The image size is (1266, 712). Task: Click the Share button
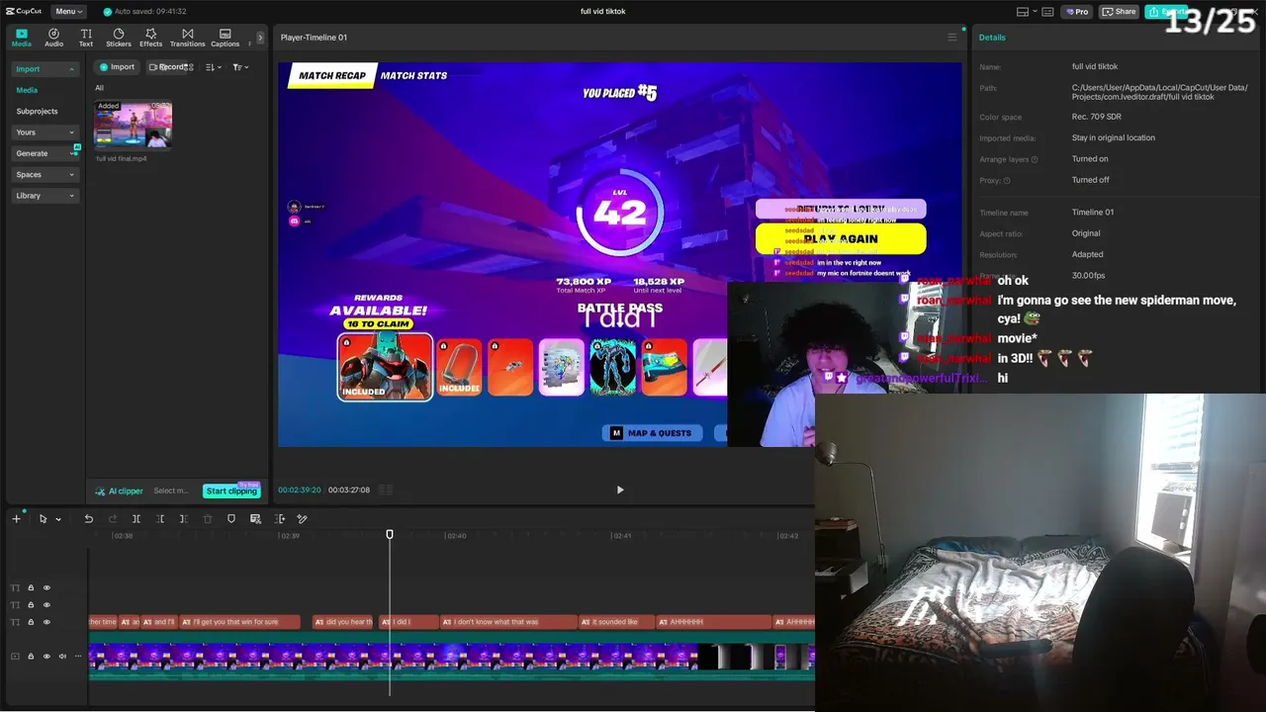pyautogui.click(x=1119, y=12)
